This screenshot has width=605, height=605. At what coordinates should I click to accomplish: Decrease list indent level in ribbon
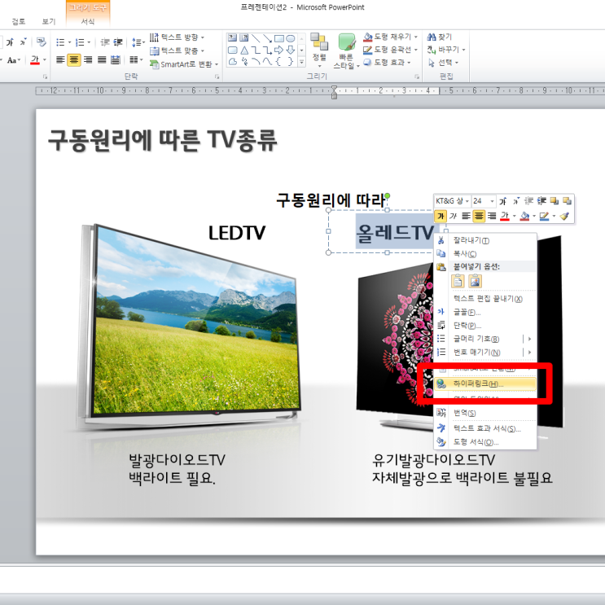click(104, 42)
